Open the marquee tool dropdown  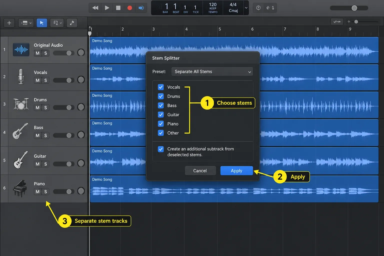[x=57, y=23]
